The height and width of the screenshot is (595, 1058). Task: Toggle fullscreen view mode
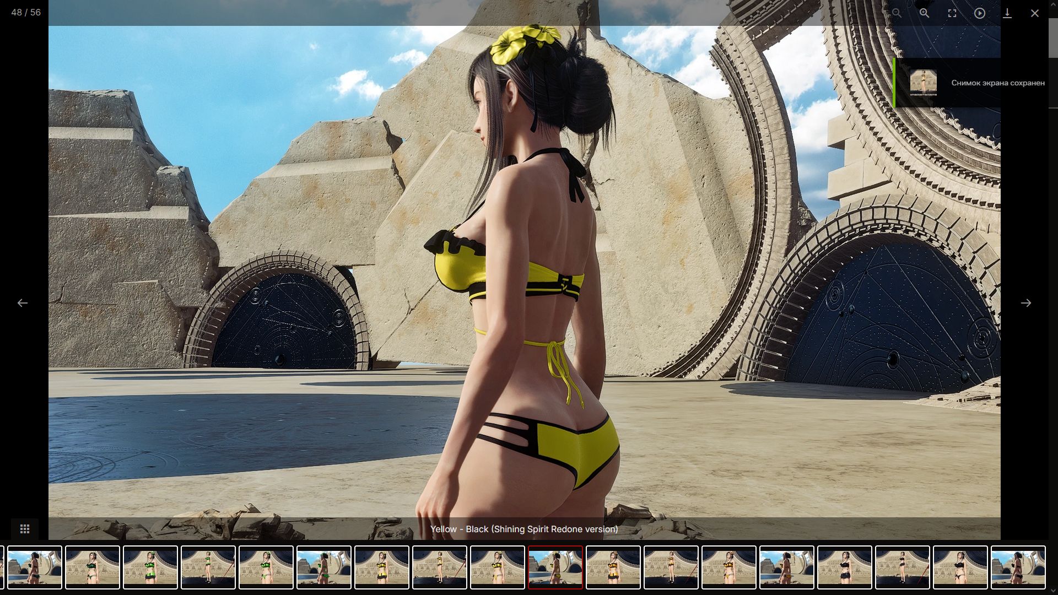[x=952, y=13]
